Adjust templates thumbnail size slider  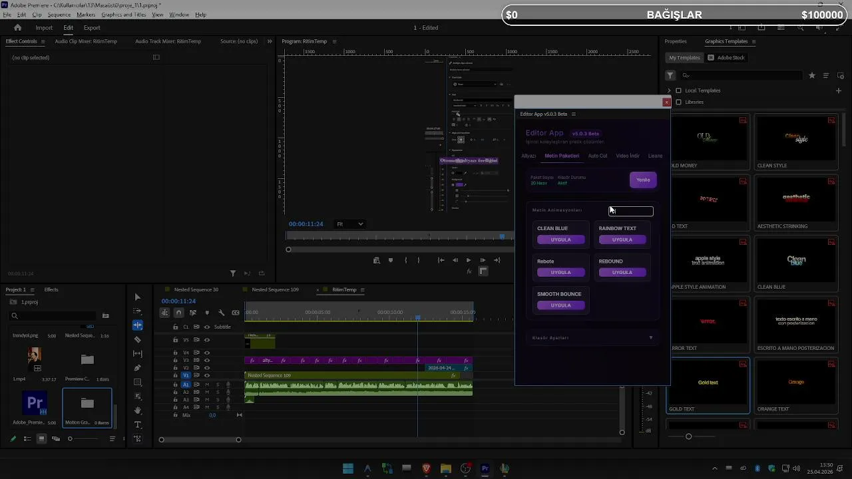pos(689,436)
